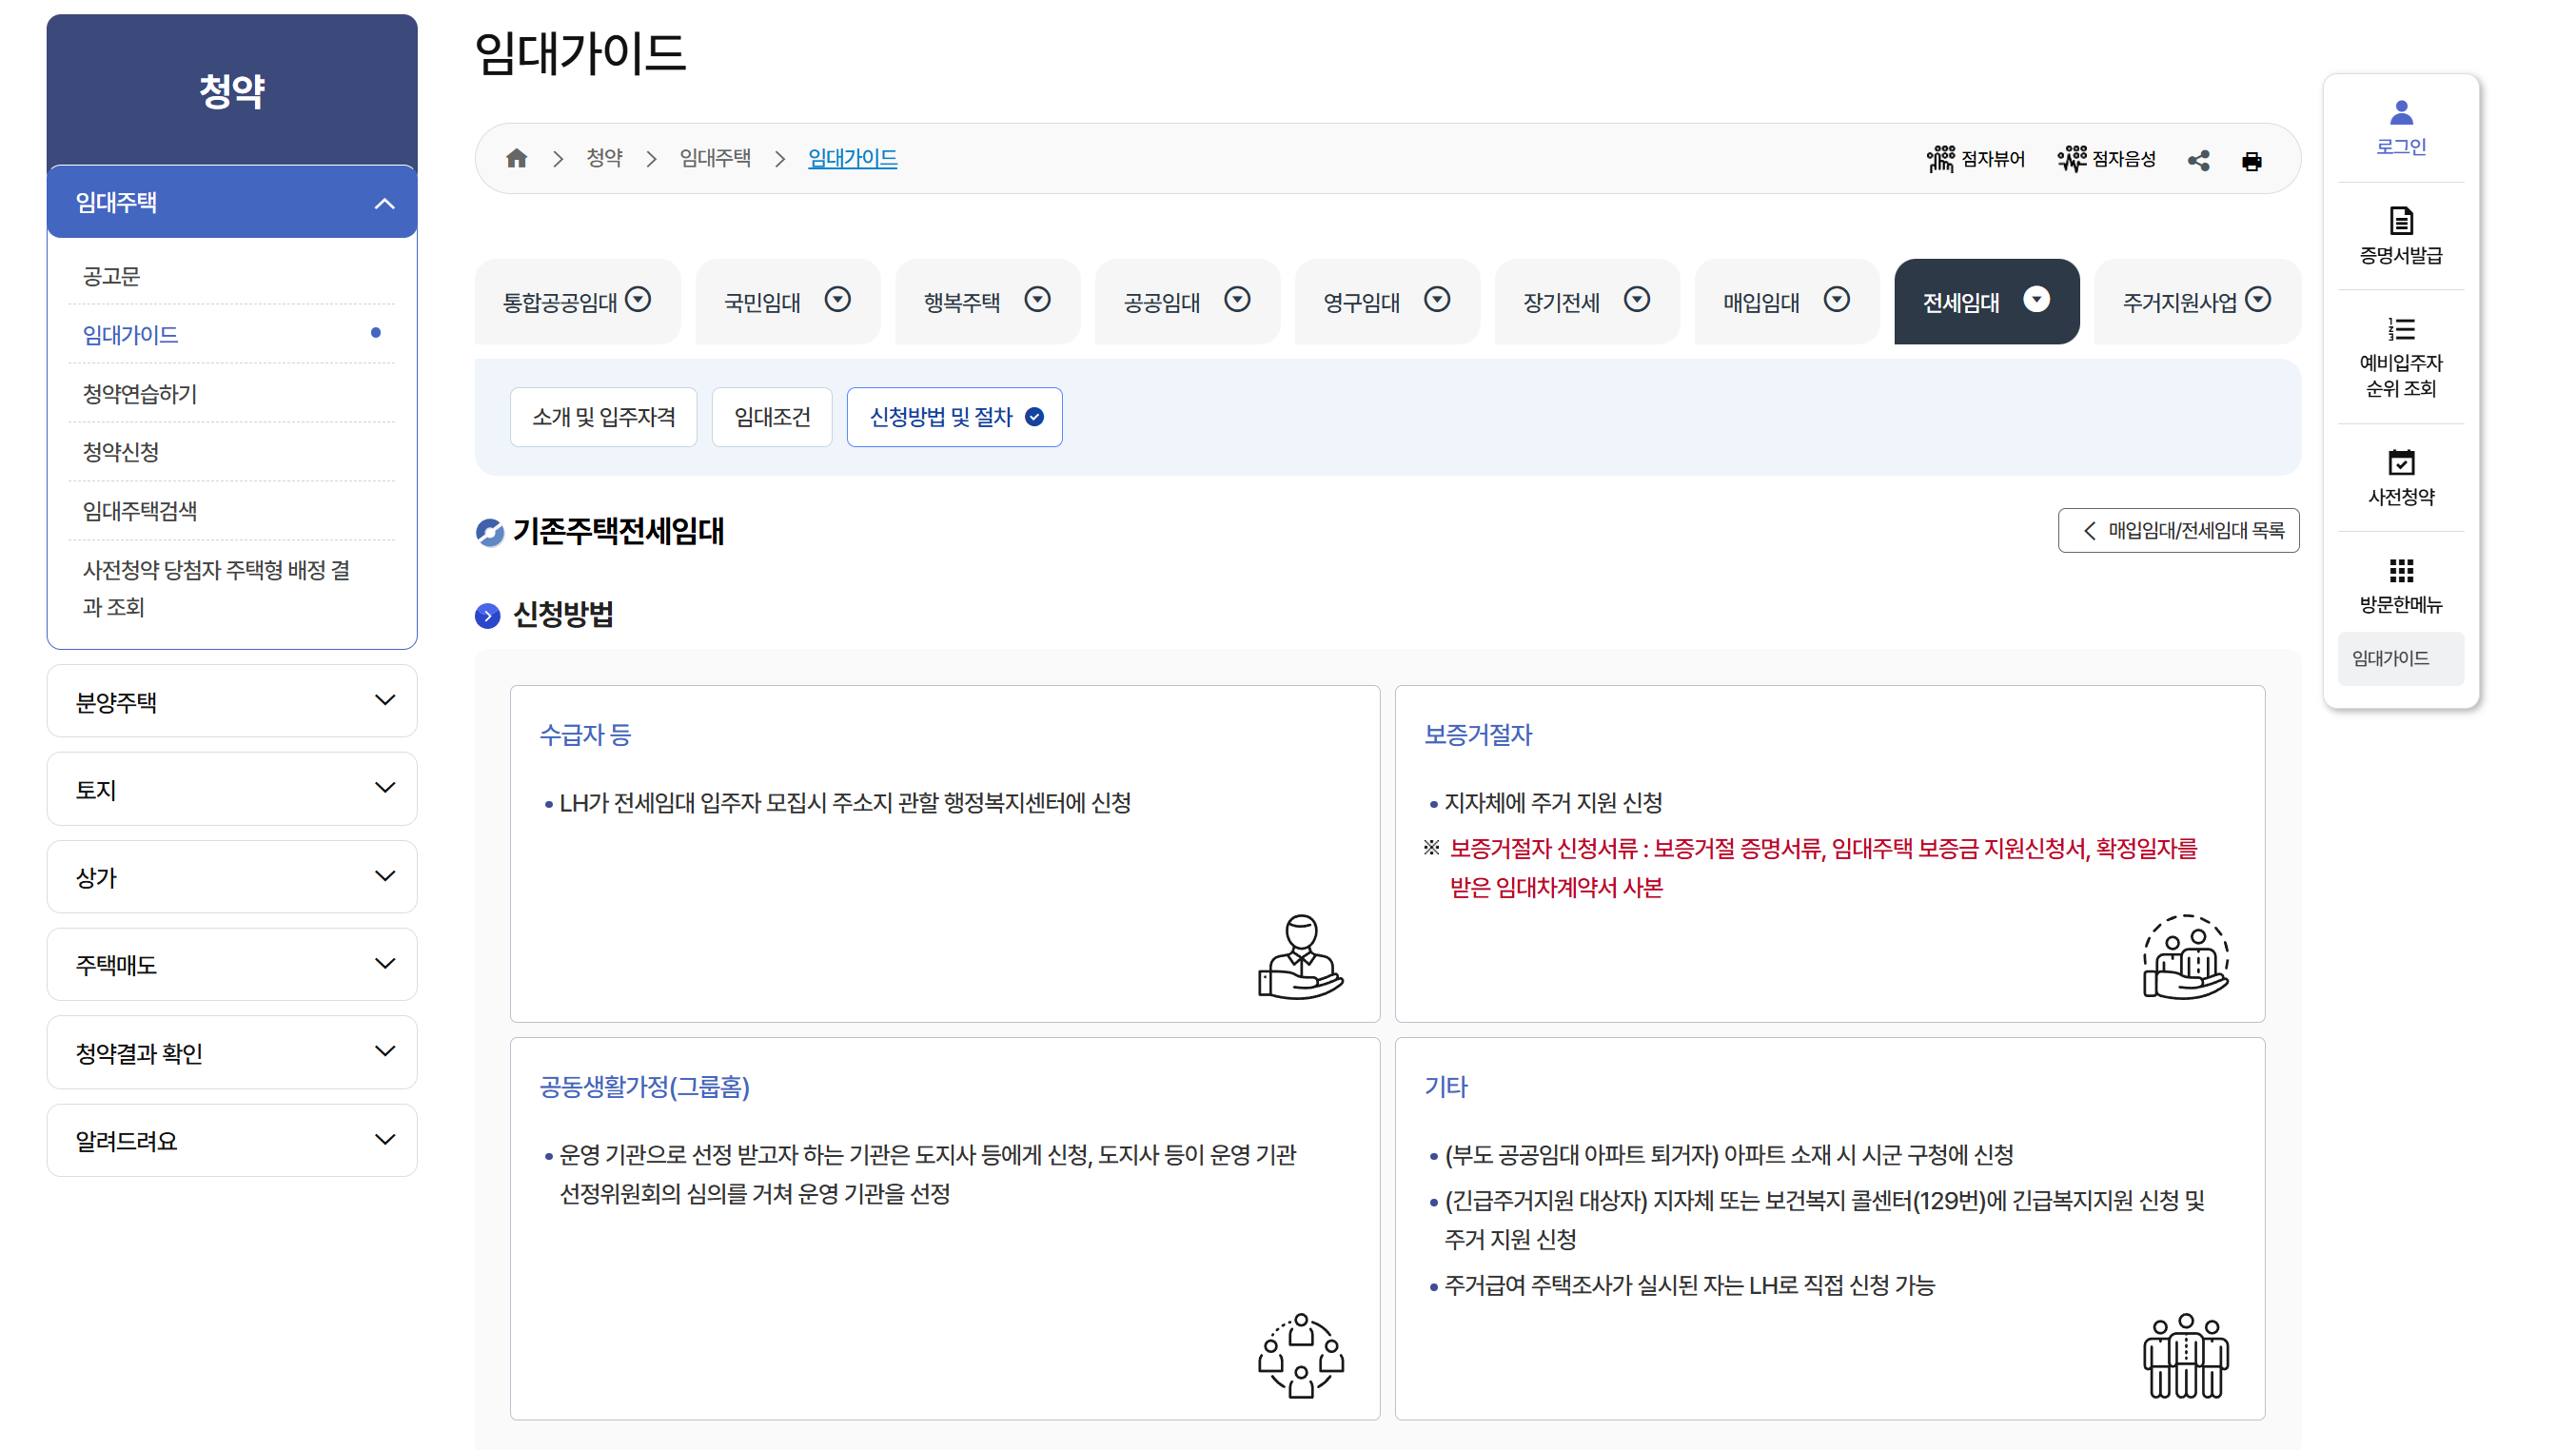
Task: Click the 보증거절자 card title
Action: 1478,735
